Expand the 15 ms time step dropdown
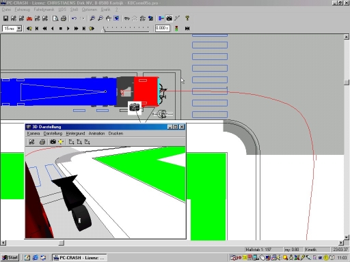The image size is (350, 262). tap(19, 29)
